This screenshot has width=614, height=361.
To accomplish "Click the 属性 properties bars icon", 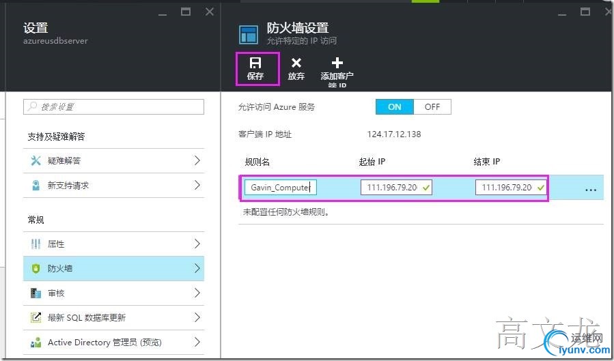I will click(x=36, y=244).
